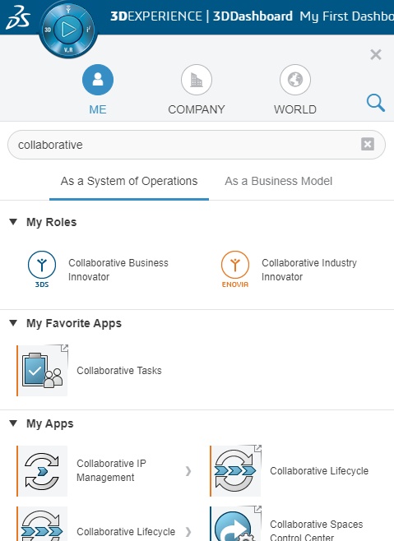Screen dimensions: 394x541
Task: Click Collaborative Industry Innovator text
Action: point(309,270)
